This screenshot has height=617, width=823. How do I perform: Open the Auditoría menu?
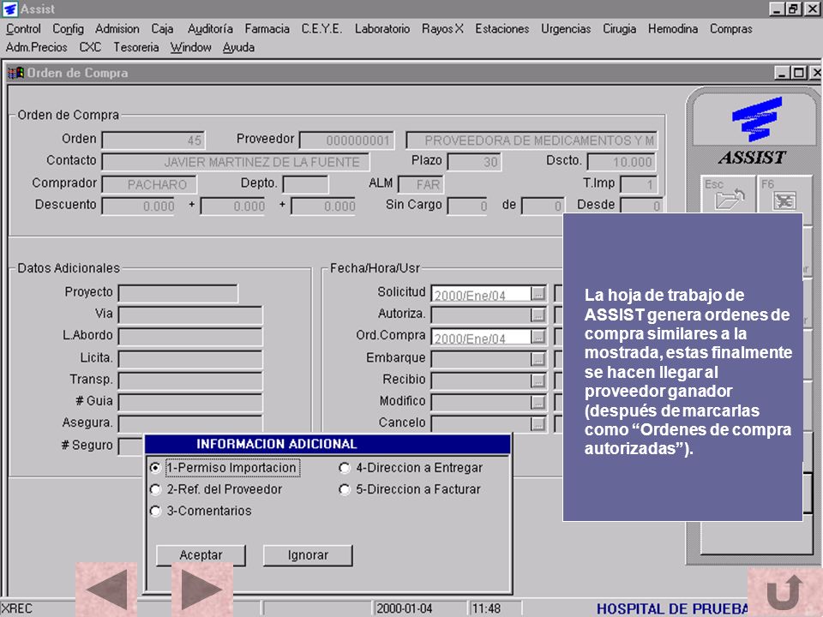point(210,29)
